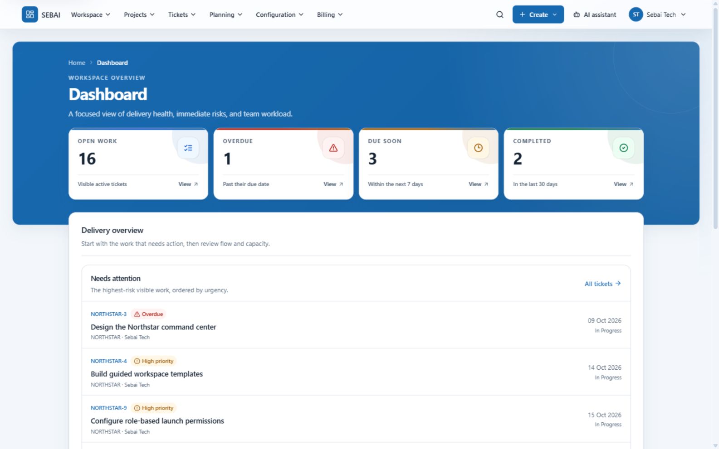
Task: Select 'Build guided workspace templates' title
Action: click(147, 374)
